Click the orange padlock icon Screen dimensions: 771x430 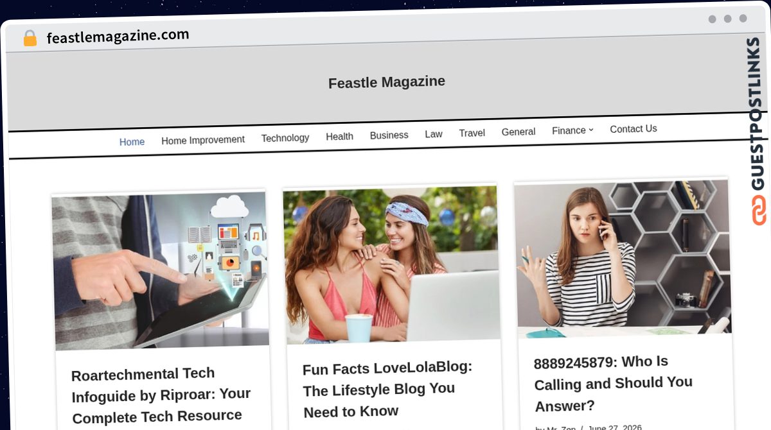pos(30,39)
